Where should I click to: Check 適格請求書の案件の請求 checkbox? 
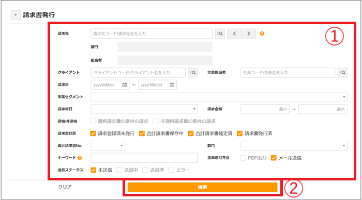tap(93, 121)
